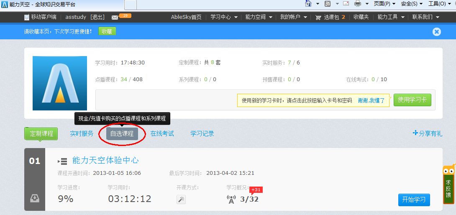
Task: Open the 安全(S) menu
Action: click(x=412, y=4)
